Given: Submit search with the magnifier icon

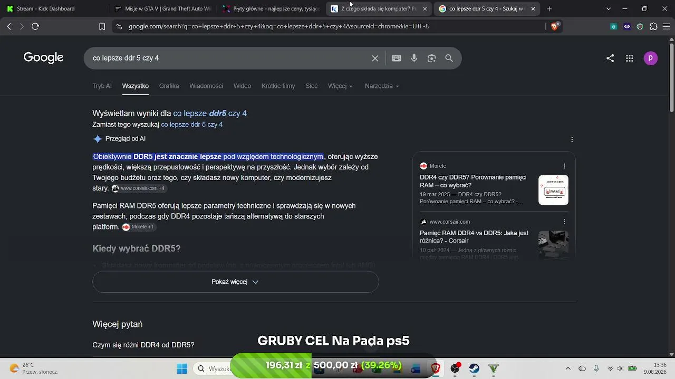Looking at the screenshot, I should tap(449, 58).
